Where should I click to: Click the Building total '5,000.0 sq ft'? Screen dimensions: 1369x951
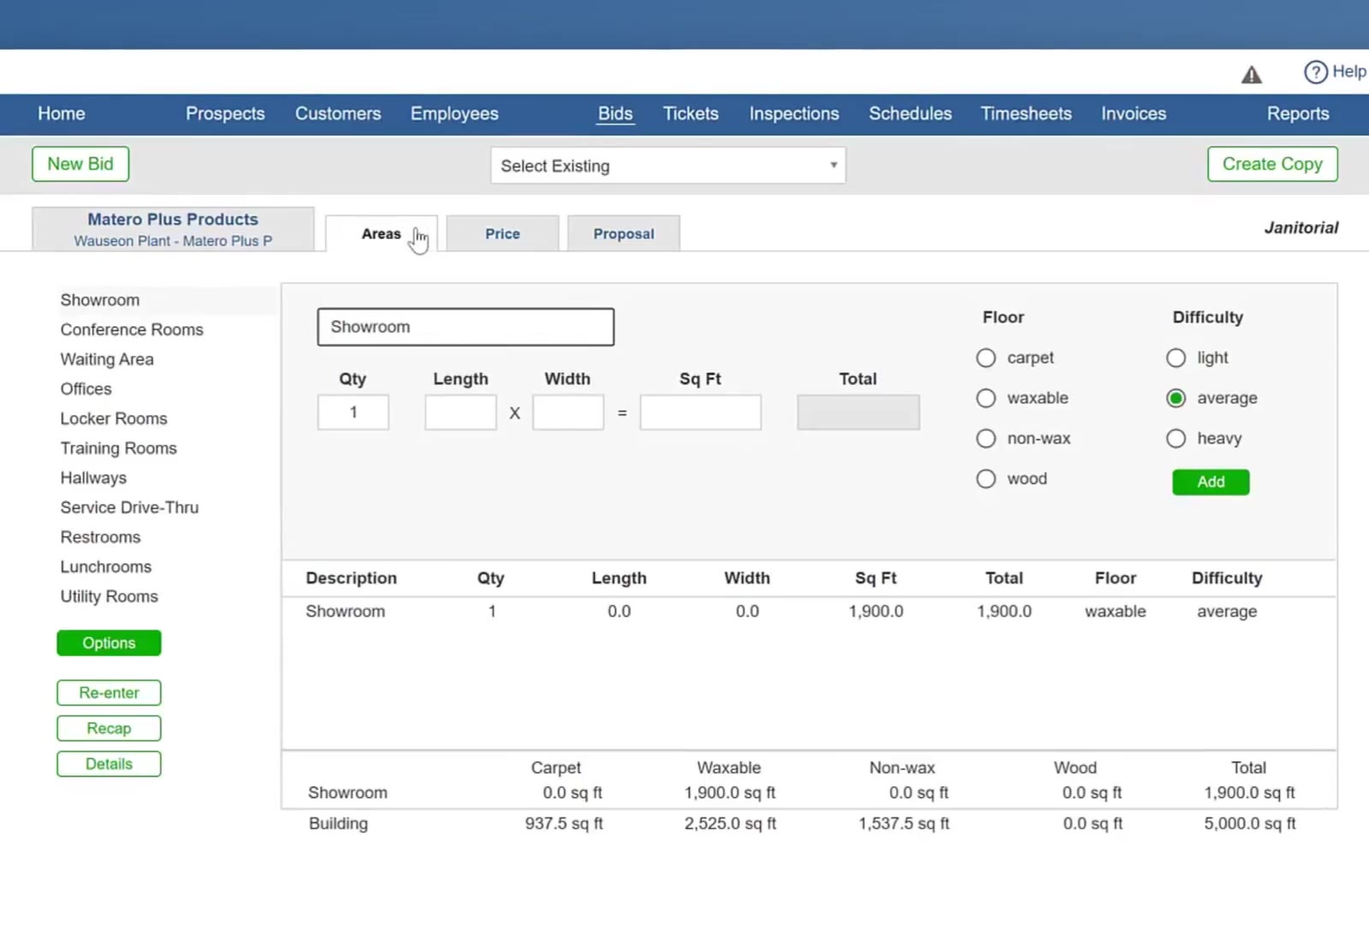[x=1250, y=824]
